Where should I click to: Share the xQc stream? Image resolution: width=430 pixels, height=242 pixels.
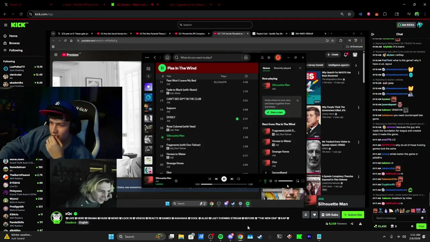352,224
